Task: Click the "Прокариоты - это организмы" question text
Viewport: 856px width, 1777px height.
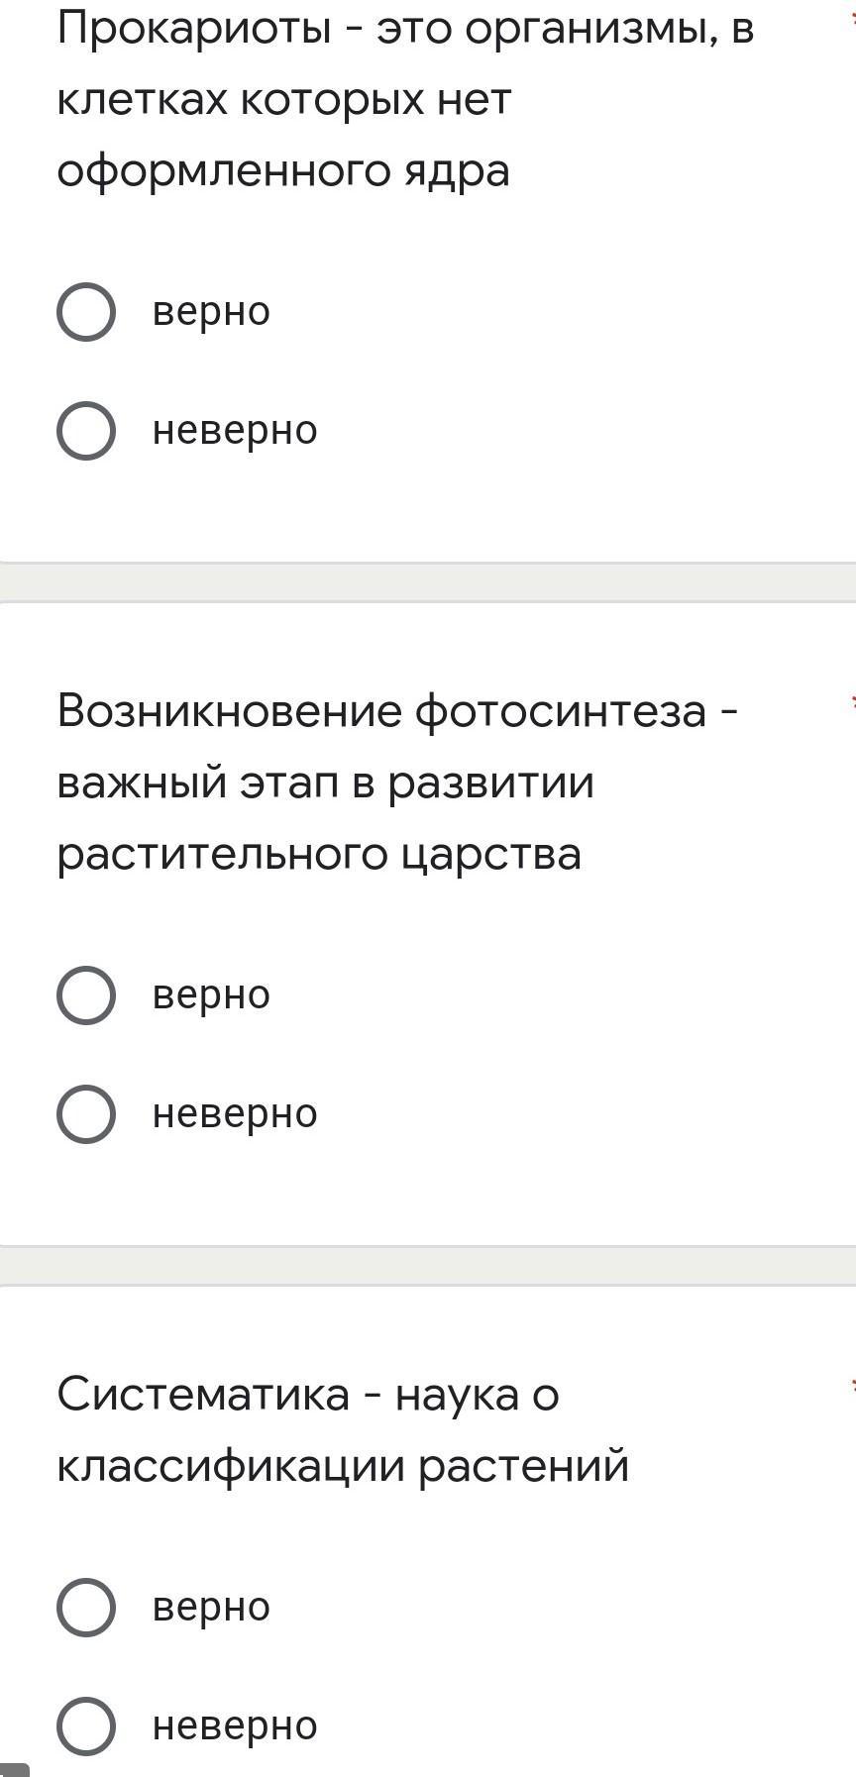Action: pyautogui.click(x=405, y=99)
